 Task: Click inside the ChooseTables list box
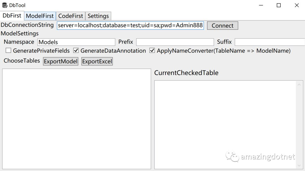click(77, 119)
